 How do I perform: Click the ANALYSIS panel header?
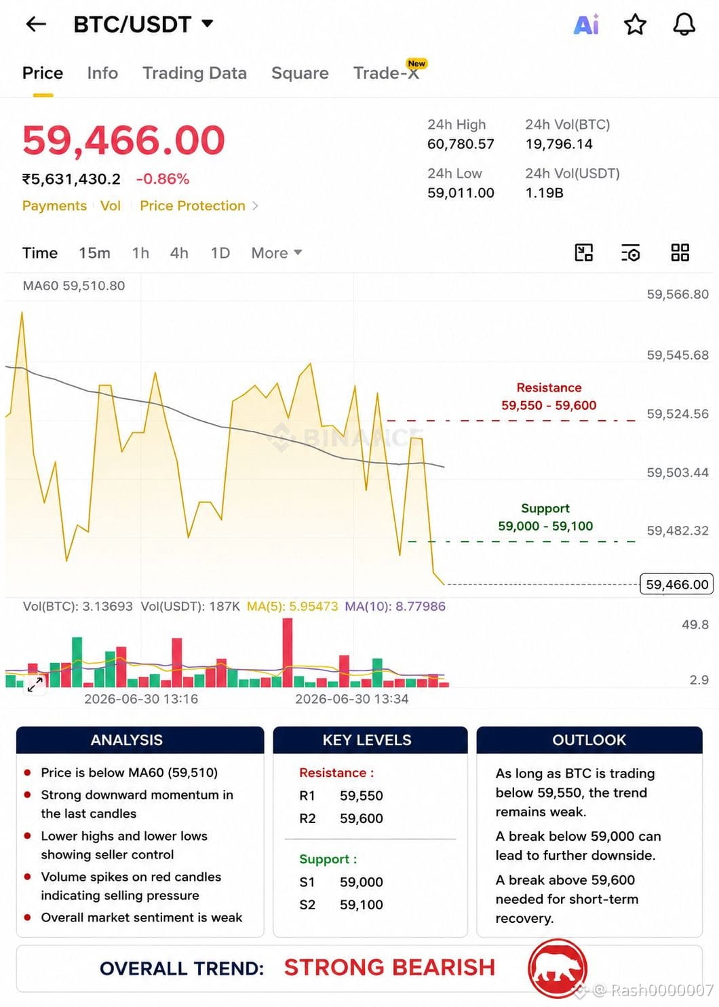tap(140, 740)
